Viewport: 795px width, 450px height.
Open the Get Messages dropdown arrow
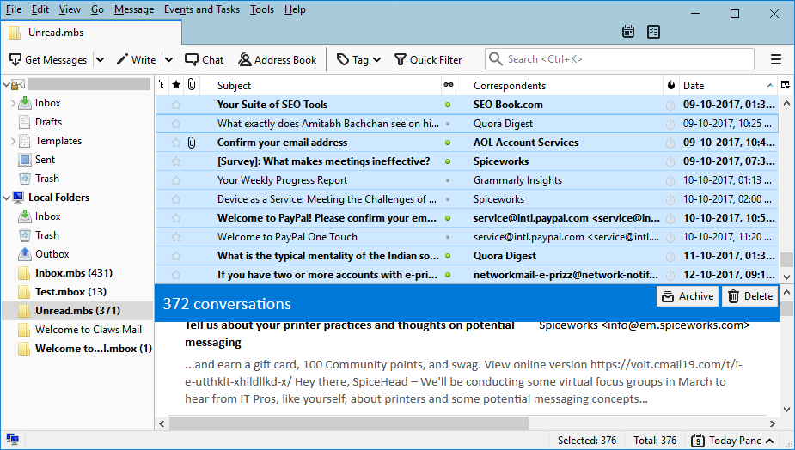(x=101, y=60)
